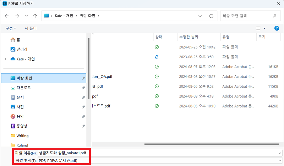Open 동영상 in the sidebar
Screen dimensions: 284x166
19,126
